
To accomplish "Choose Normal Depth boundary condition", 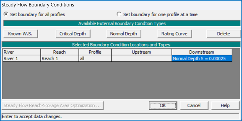I will (124, 34).
